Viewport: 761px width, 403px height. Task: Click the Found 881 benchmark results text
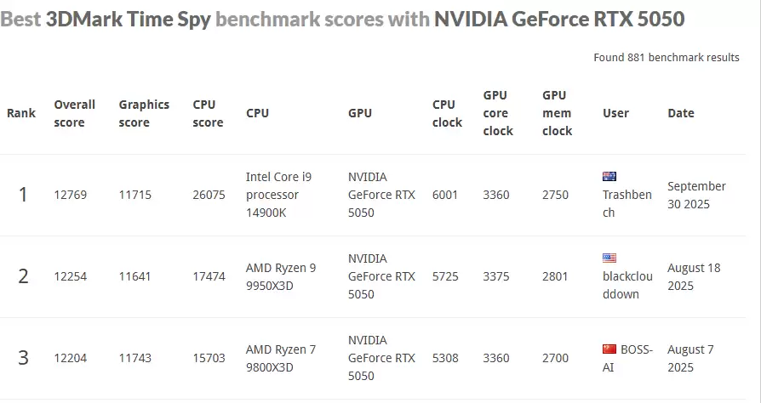pyautogui.click(x=666, y=58)
